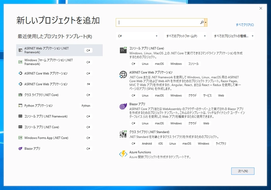Click the ライブラリ tag under クラス ライブラリ (.NET Standard)
The image size is (271, 190).
pos(221,143)
